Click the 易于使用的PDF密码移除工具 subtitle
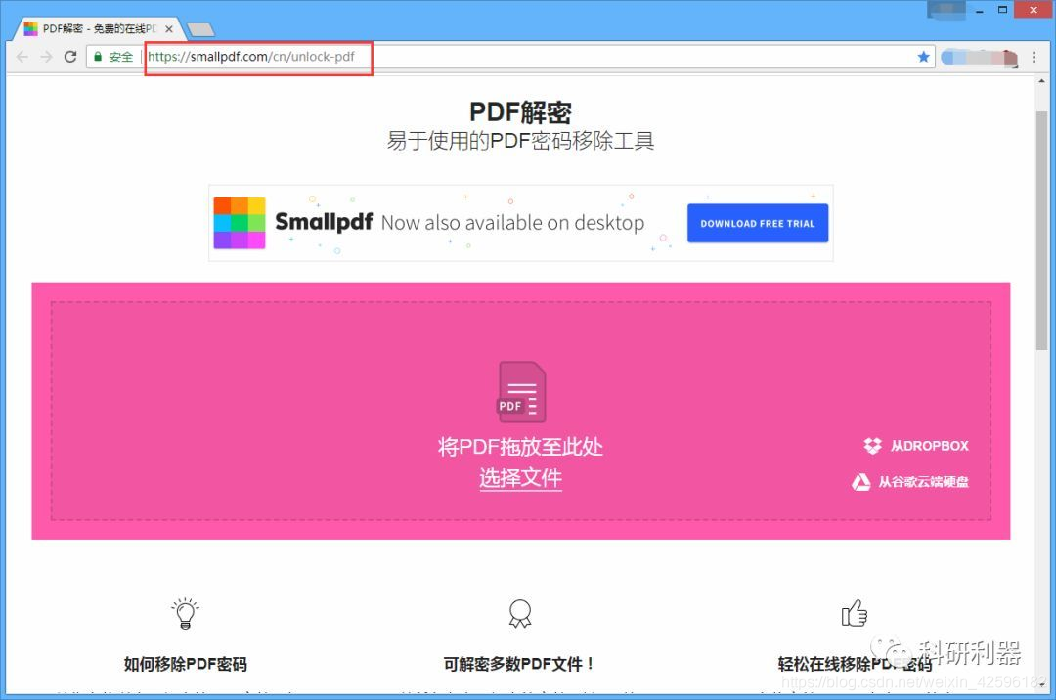 pyautogui.click(x=520, y=141)
